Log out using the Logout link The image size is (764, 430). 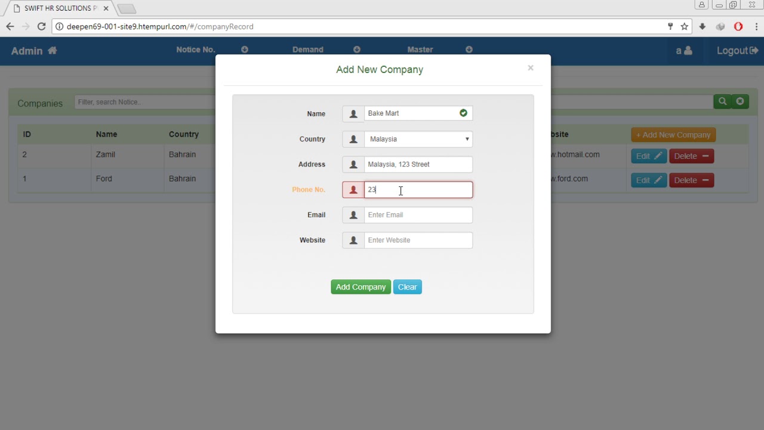pos(737,51)
